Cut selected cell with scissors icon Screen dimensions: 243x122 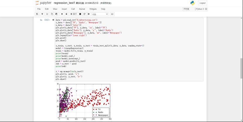48,14
